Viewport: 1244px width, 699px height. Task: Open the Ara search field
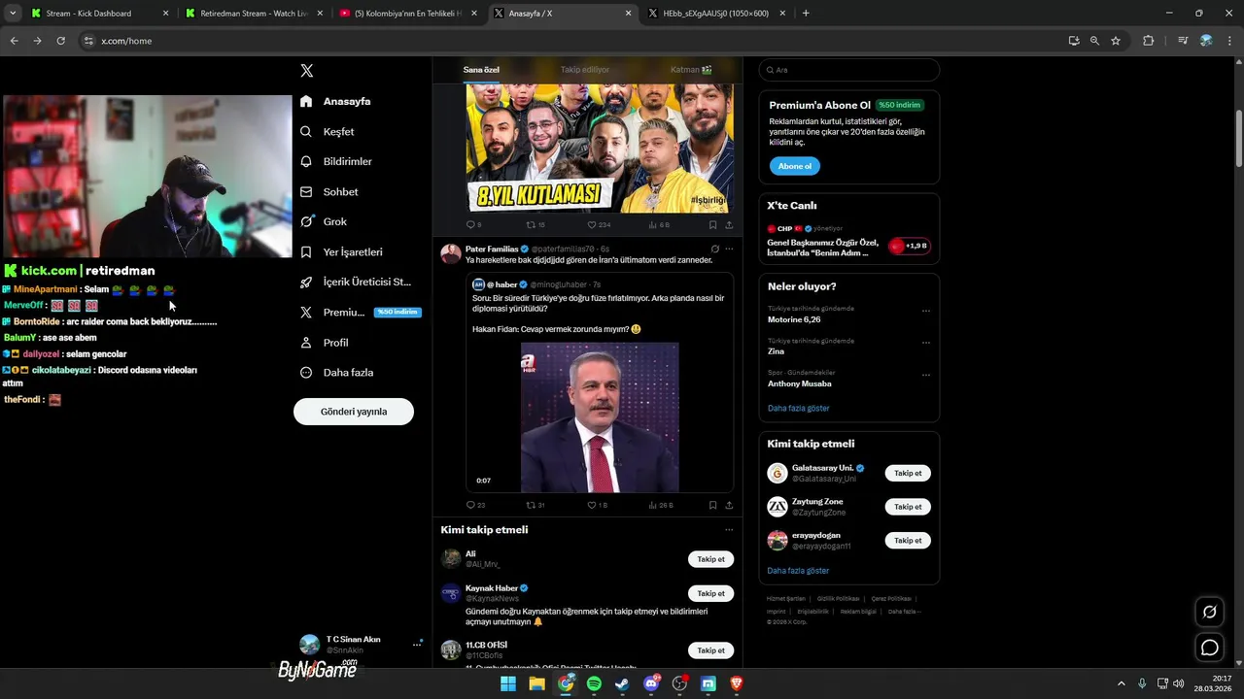(x=849, y=70)
